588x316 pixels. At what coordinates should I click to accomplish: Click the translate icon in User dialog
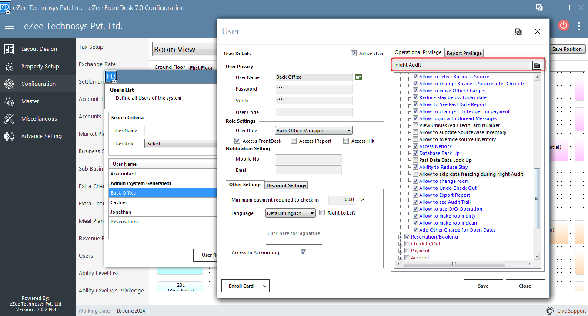coord(518,31)
